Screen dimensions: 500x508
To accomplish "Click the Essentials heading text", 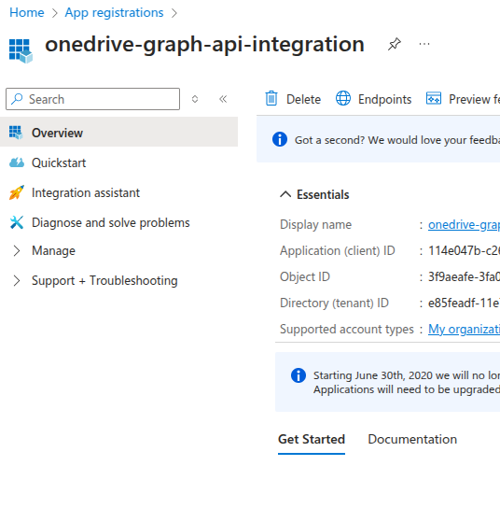I will 323,195.
